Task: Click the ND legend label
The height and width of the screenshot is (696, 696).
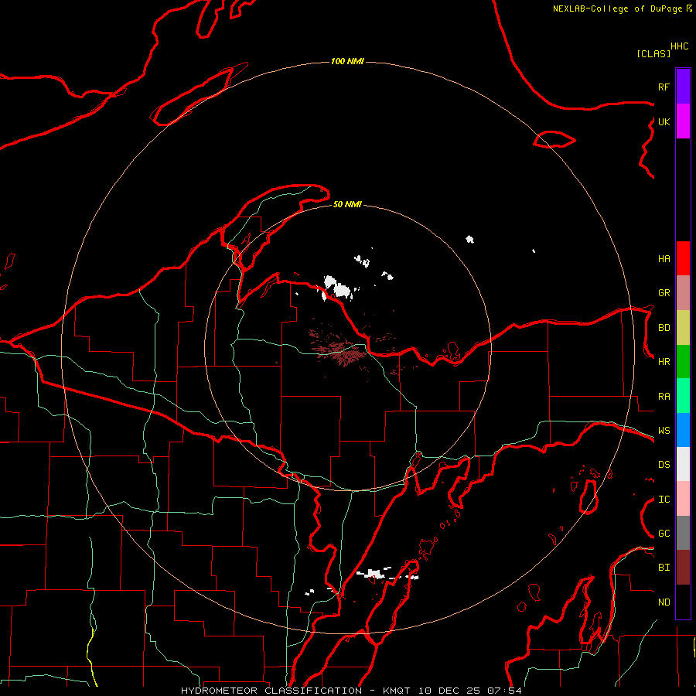Action: point(664,602)
